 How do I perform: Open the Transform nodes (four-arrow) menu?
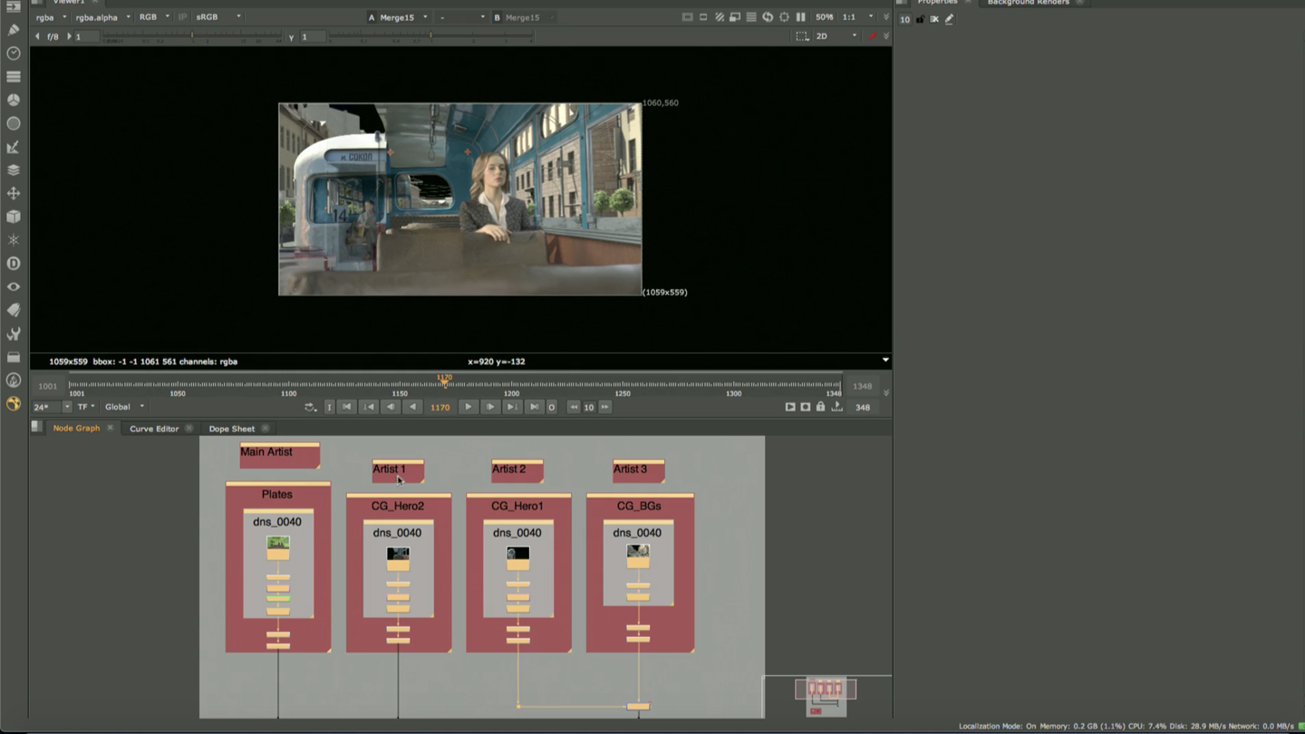14,193
